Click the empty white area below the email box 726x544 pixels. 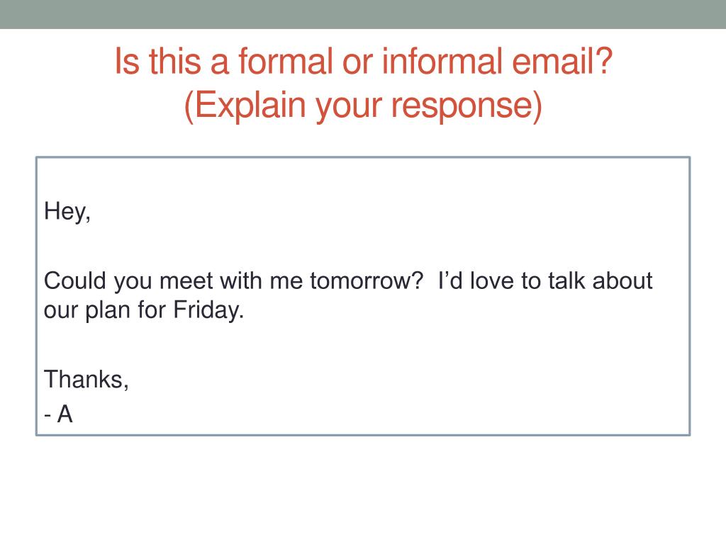pyautogui.click(x=363, y=489)
